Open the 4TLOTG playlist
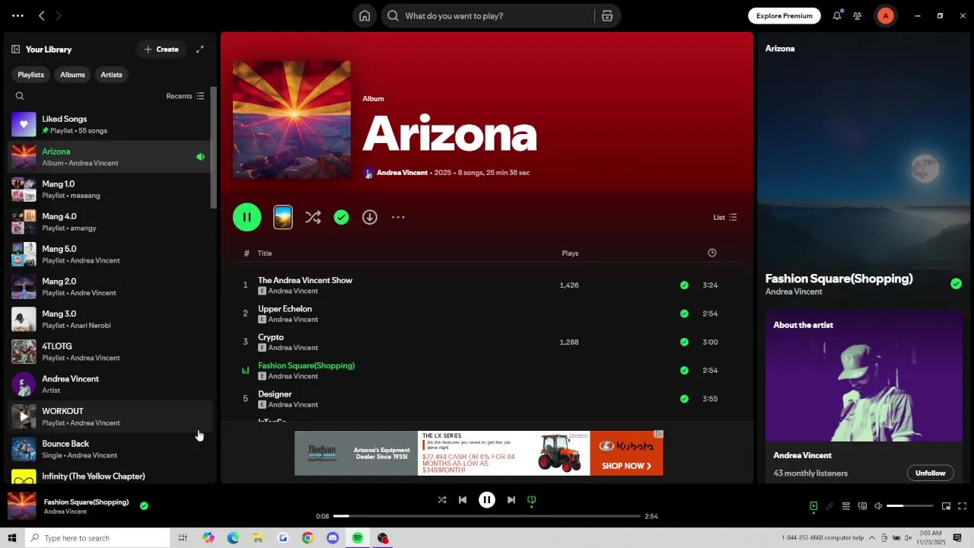The image size is (974, 548). click(x=110, y=352)
